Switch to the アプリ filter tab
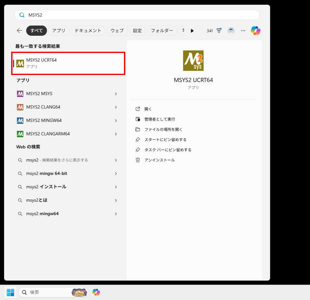Viewport: 310px width, 300px height. [59, 30]
